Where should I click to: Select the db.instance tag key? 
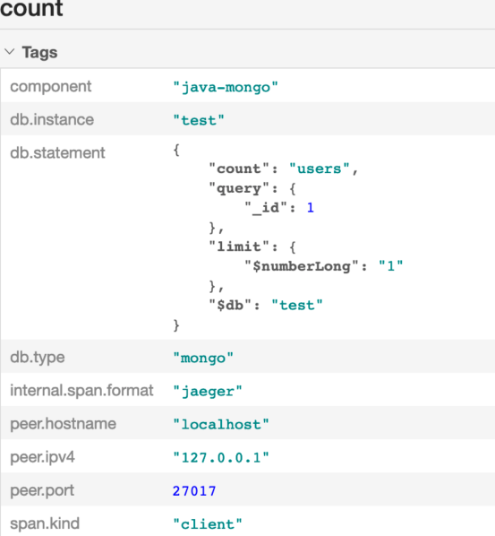tap(52, 119)
